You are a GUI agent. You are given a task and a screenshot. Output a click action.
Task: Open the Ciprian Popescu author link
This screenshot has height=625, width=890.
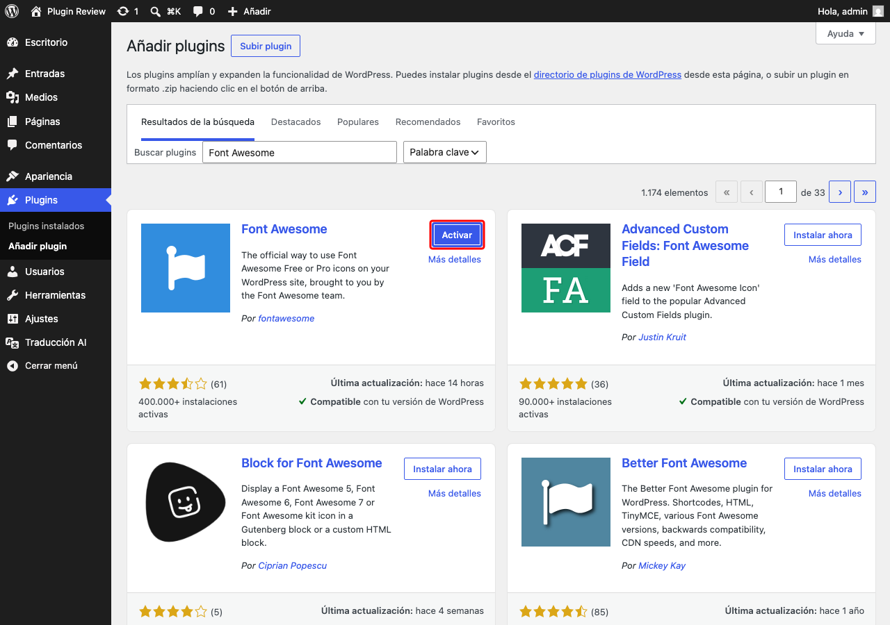[292, 565]
